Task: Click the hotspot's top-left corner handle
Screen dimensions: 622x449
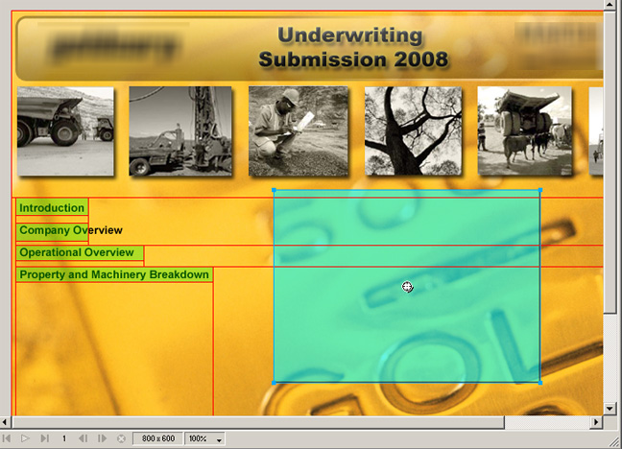Action: 274,190
